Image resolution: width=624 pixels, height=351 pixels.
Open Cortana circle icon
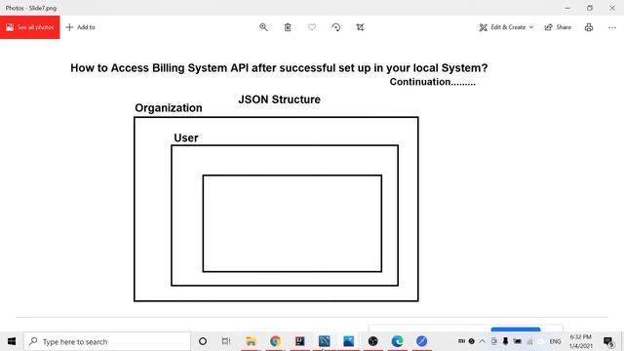coord(203,341)
